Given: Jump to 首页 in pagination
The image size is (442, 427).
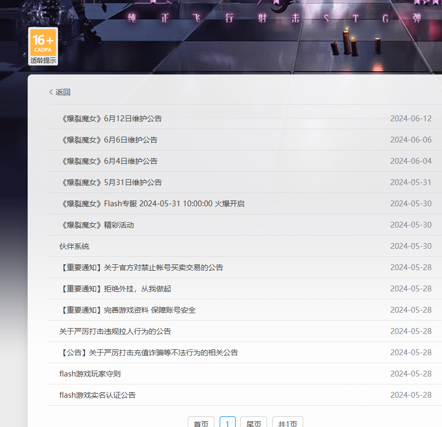Looking at the screenshot, I should pos(201,422).
